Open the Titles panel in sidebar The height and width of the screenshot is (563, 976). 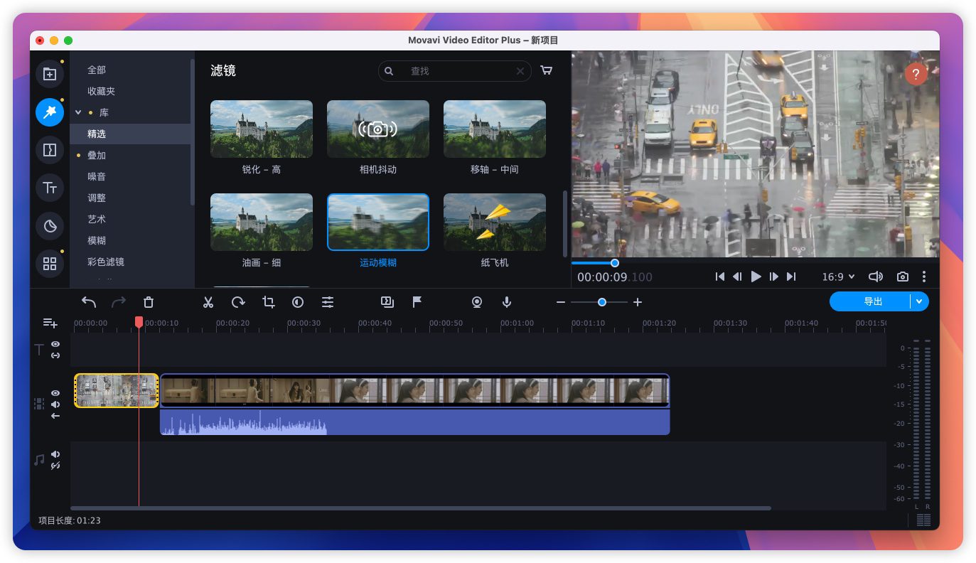pyautogui.click(x=50, y=188)
